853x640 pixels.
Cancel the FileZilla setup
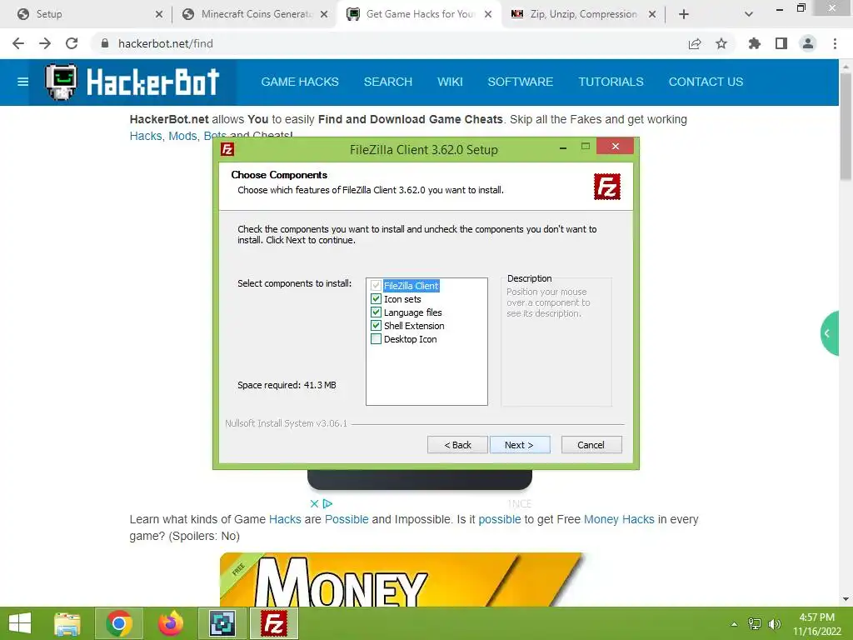[x=591, y=445]
